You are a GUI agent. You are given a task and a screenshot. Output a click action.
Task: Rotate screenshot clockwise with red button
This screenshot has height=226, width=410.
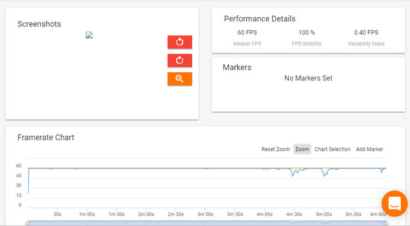180,61
